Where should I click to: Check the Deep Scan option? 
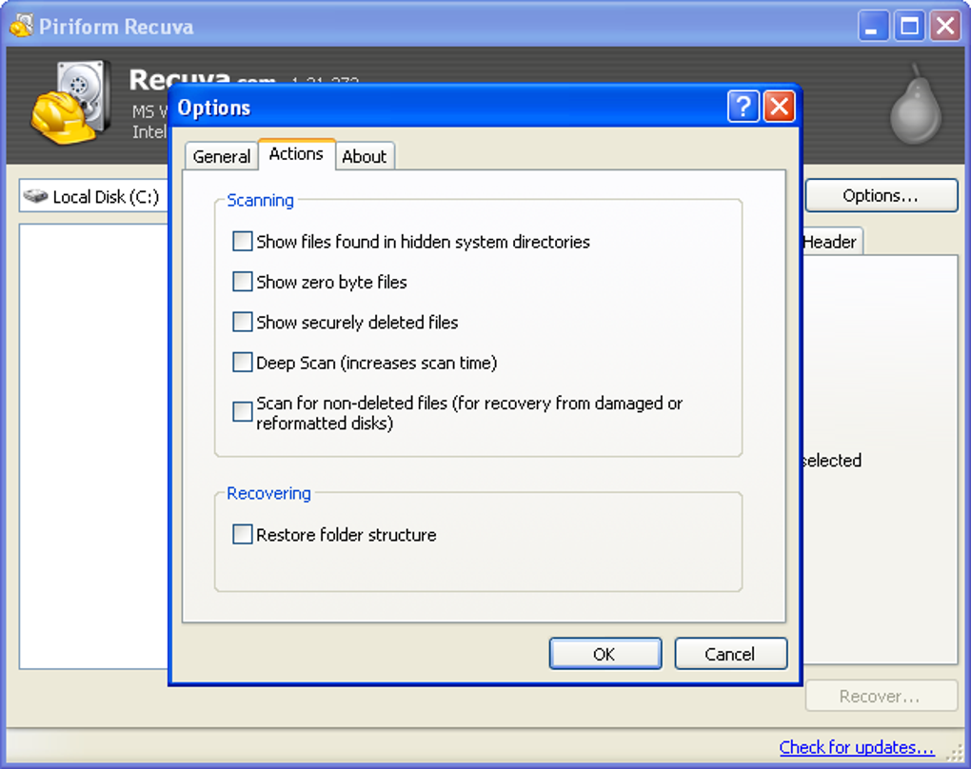pyautogui.click(x=242, y=362)
